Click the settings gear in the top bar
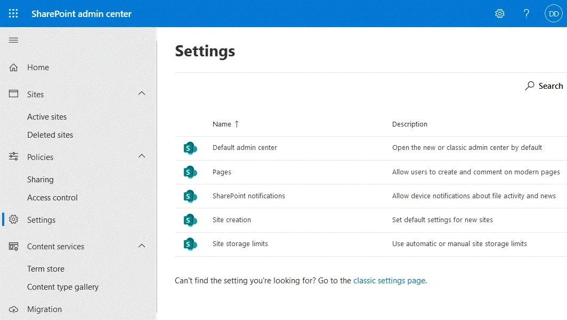Screen dimensions: 567x320 499,13
